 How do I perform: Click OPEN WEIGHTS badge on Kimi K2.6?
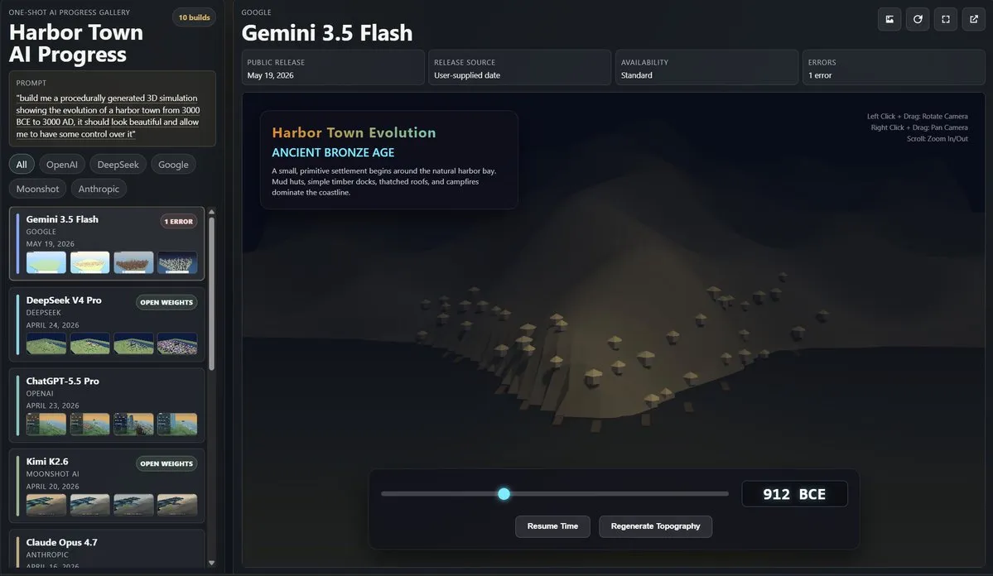pyautogui.click(x=166, y=464)
